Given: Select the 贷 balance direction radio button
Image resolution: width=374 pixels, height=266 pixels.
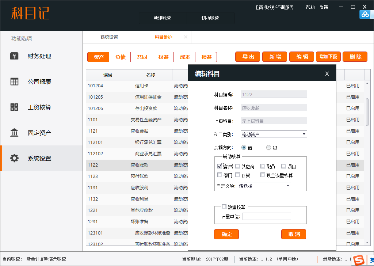Looking at the screenshot, I should tap(269, 148).
